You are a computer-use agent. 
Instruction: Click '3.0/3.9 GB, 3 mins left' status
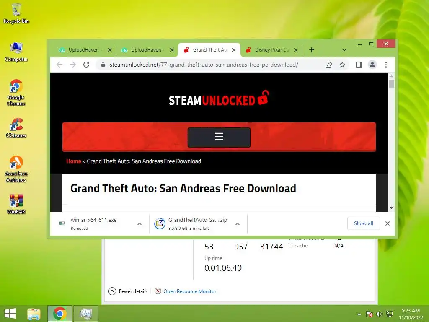click(x=188, y=229)
